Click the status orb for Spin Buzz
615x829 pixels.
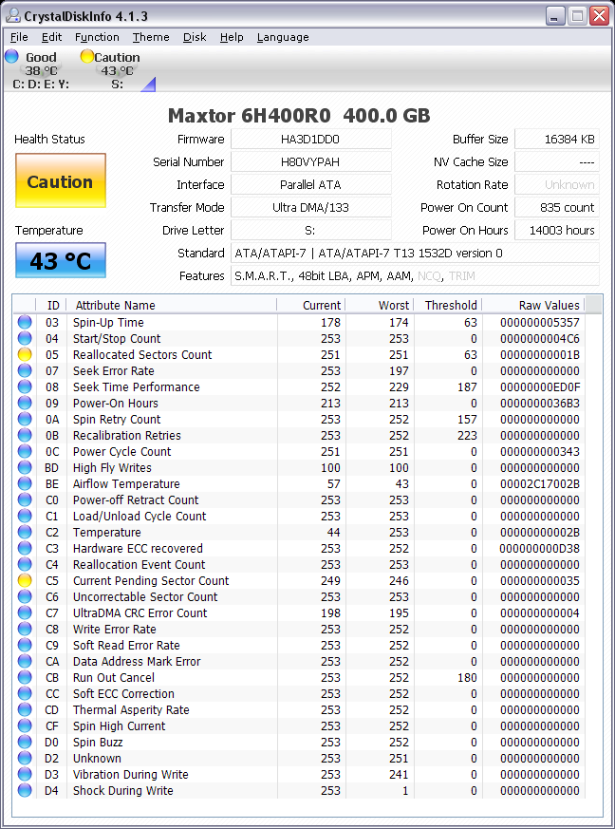pyautogui.click(x=25, y=742)
